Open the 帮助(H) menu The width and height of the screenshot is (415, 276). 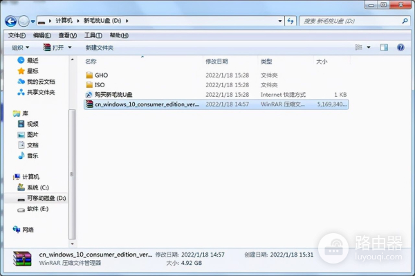tap(119, 35)
